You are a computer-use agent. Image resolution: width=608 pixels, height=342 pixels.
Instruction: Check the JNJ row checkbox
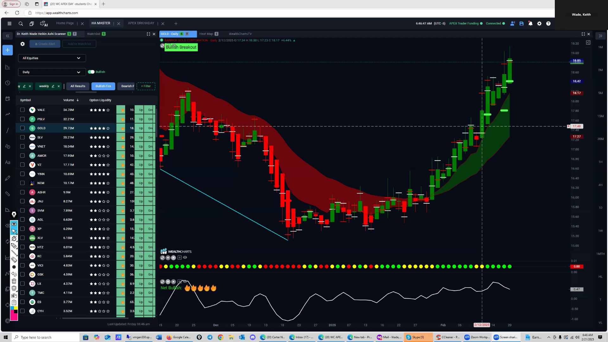click(x=22, y=201)
